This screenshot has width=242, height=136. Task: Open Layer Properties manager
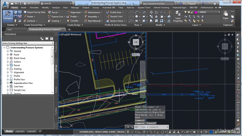pyautogui.click(x=178, y=16)
